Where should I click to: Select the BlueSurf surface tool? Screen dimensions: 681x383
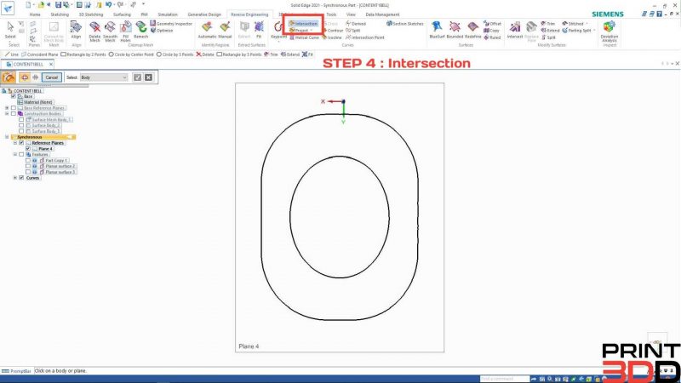point(437,31)
